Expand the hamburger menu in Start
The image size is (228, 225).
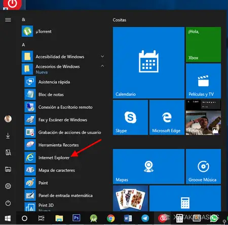pyautogui.click(x=8, y=20)
